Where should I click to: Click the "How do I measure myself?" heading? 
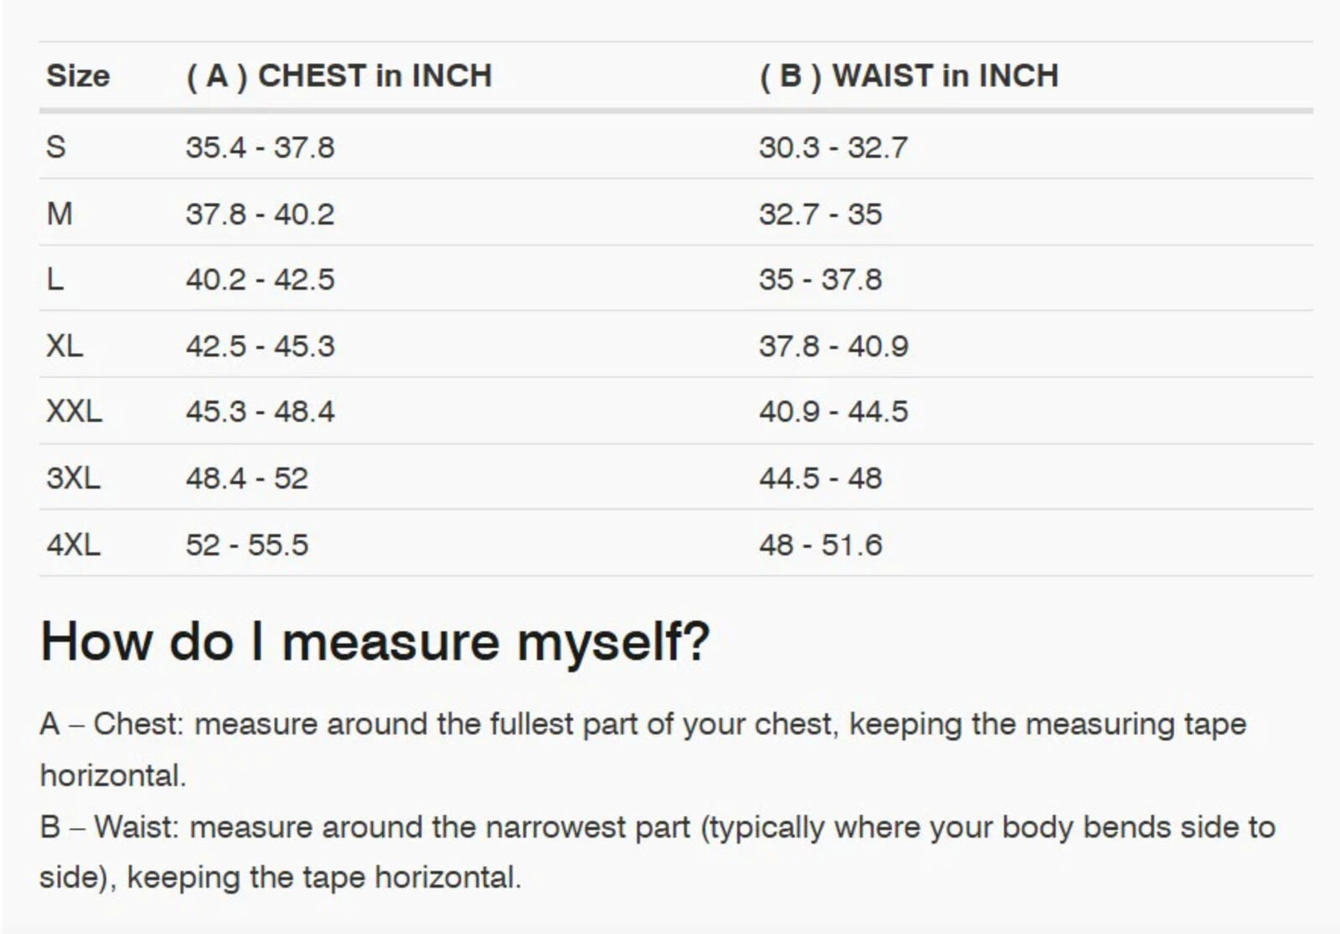375,641
